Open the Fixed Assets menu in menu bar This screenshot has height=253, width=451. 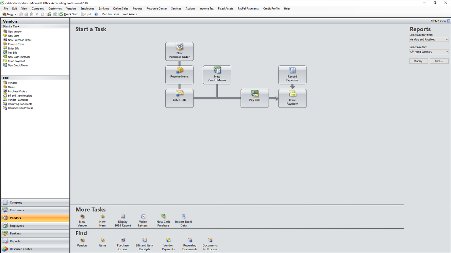(x=225, y=8)
